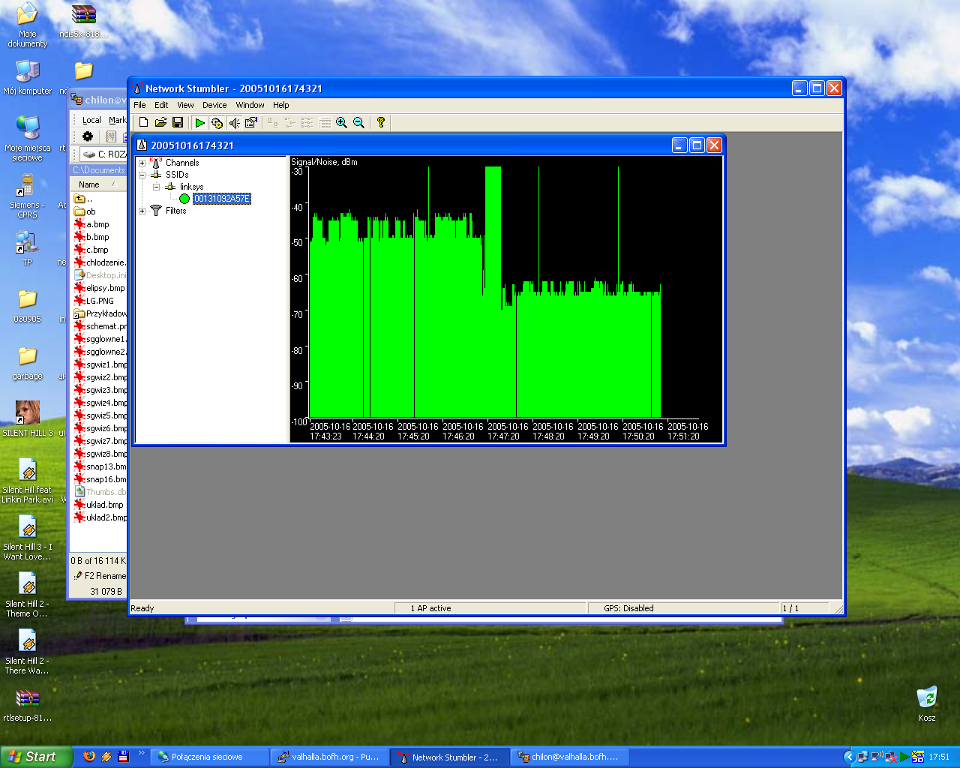The width and height of the screenshot is (960, 768).
Task: Select the 00131092A57E access point entry
Action: pos(221,199)
